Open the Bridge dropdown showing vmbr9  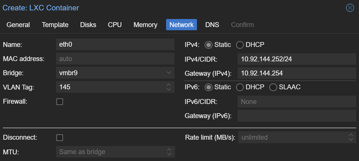(x=169, y=73)
